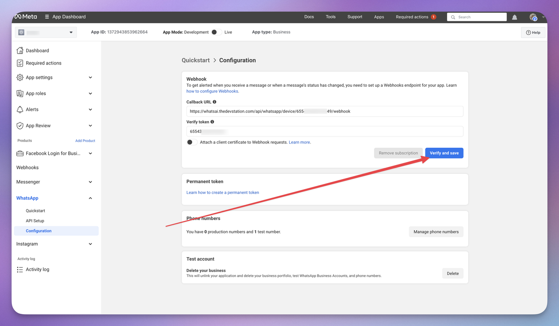
Task: Open 'Learn how to create a permanent token'
Action: [x=223, y=193]
